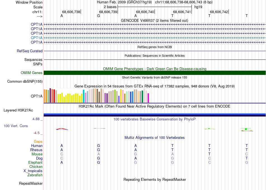This screenshot has height=190, width=266.
Task: Click the Scale track label
Action: pyautogui.click(x=38, y=7)
